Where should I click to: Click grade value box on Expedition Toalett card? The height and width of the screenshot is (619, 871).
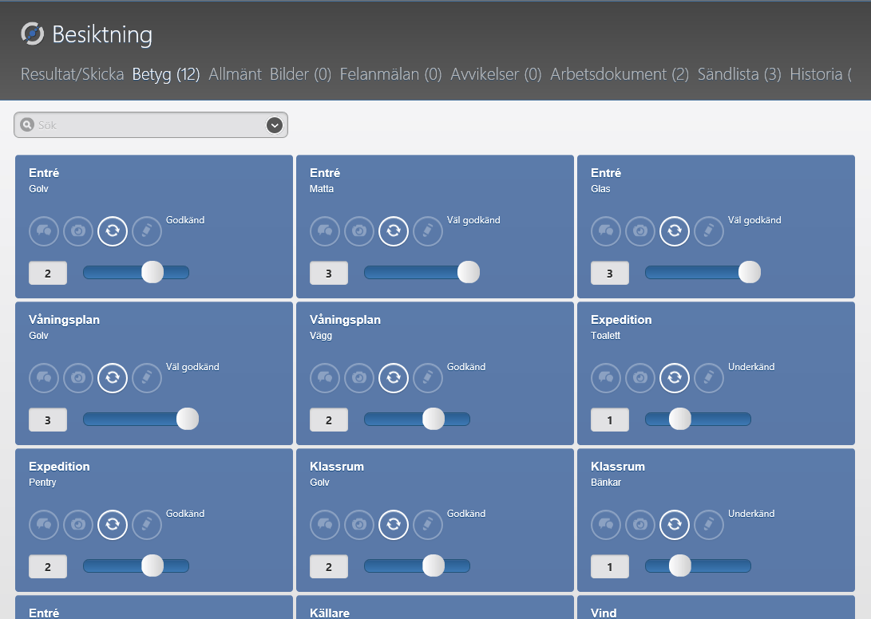[610, 420]
